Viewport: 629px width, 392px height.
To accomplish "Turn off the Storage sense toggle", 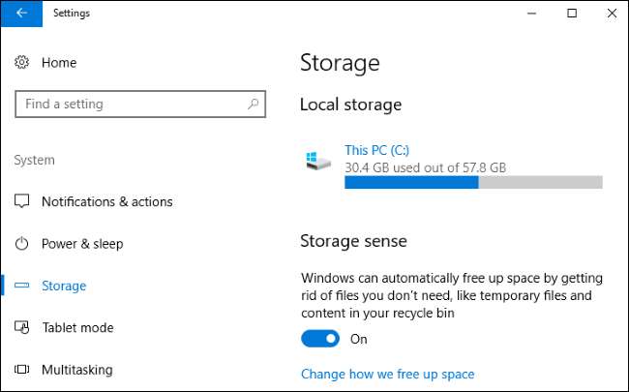I will (x=320, y=339).
